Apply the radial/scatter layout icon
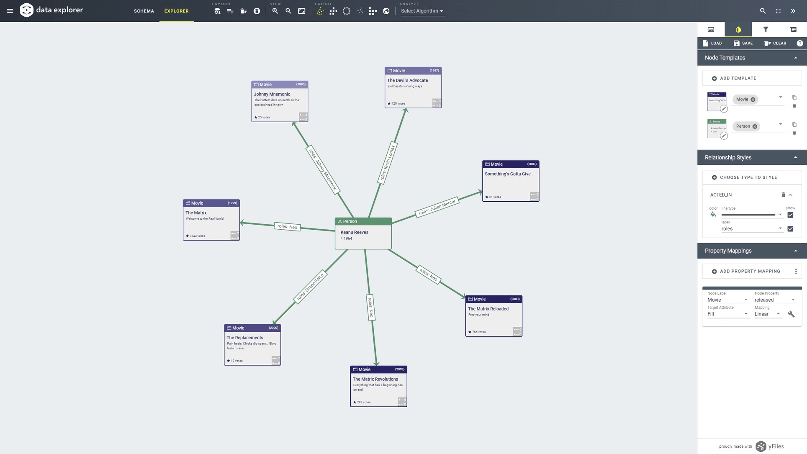 click(x=360, y=11)
